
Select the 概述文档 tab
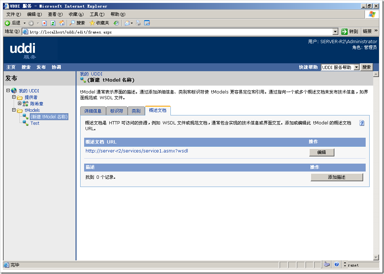(x=158, y=110)
